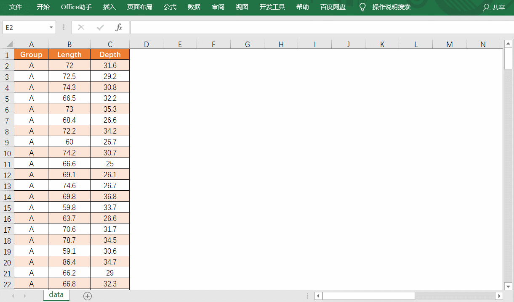This screenshot has height=302, width=514.
Task: Switch to the 插入 tab
Action: 109,7
